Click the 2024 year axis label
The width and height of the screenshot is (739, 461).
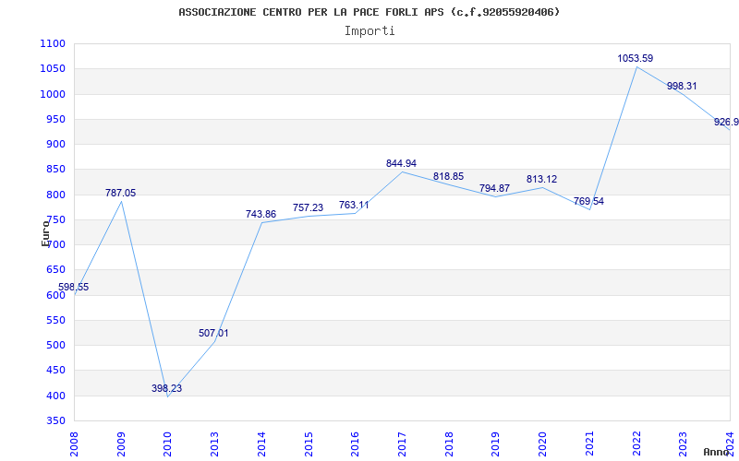pyautogui.click(x=730, y=444)
